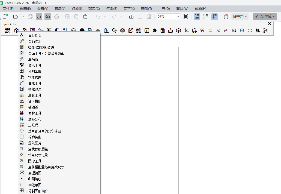The image size is (281, 194).
Task: Toggle the show rulers button
Action: [x=197, y=17]
